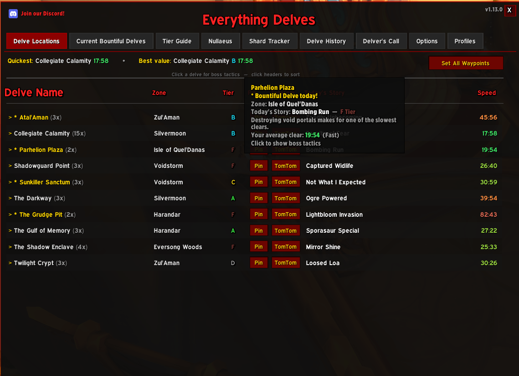Screen dimensions: 519x376
Task: Pin Sunkiller Sanctum on the map
Action: [x=258, y=182]
